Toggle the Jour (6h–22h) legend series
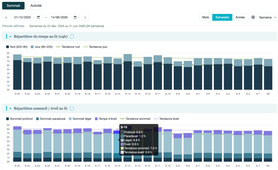This screenshot has height=170, width=278. (42, 47)
